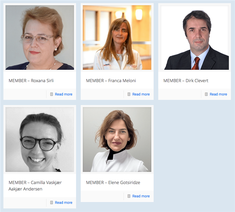Open Read more for Camilla Vaskjær Aakjær Andersen
This screenshot has width=235, height=212.
coord(64,202)
